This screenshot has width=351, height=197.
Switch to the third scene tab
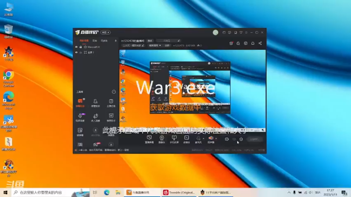click(x=104, y=41)
